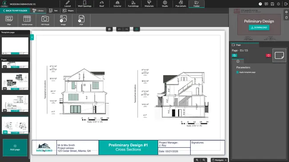Click the redo arrow above the page

pyautogui.click(x=126, y=29)
